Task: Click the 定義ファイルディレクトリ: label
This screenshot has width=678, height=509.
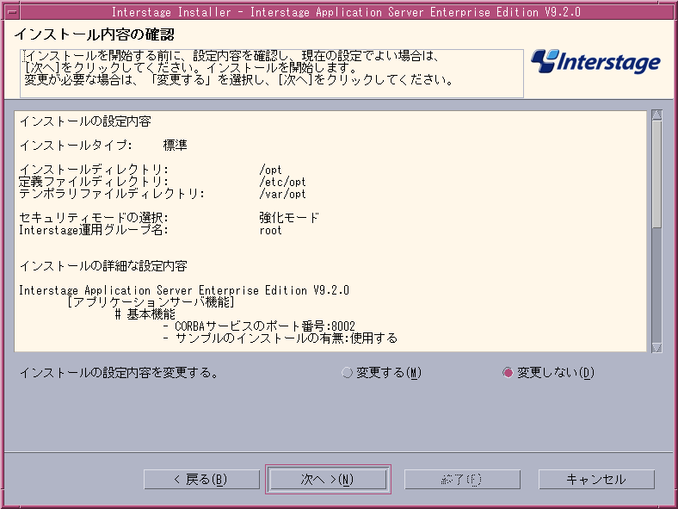Action: (x=94, y=182)
